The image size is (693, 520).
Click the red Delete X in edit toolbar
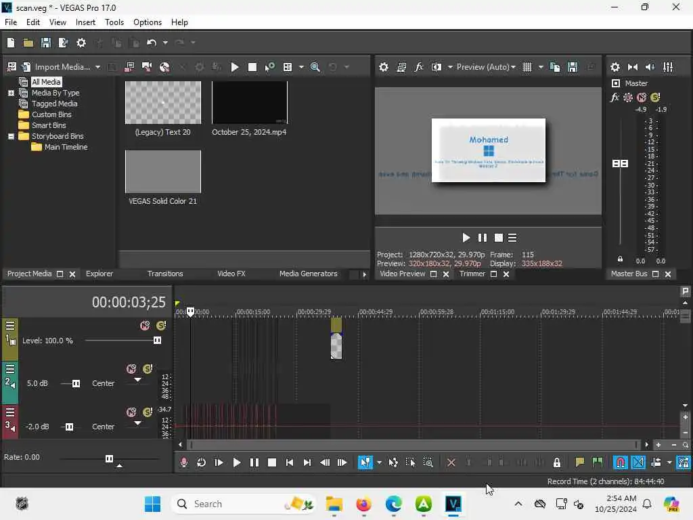(x=451, y=462)
